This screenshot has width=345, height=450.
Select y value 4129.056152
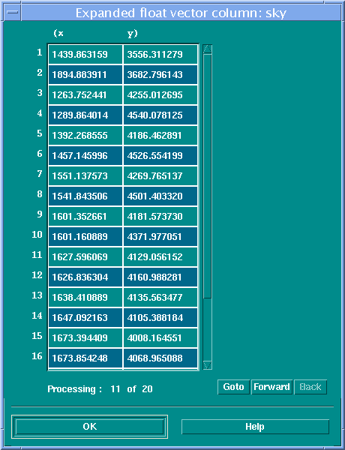[x=160, y=256]
